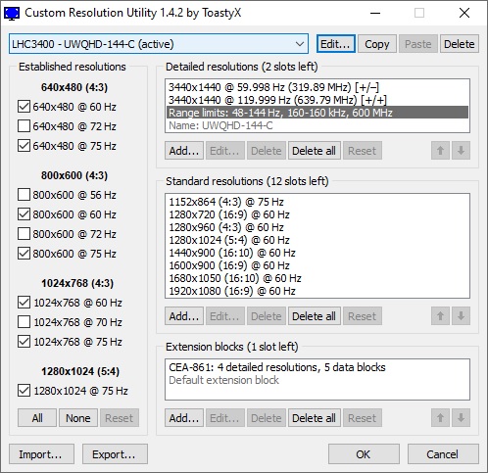Uncheck 640x480 @ 60 Hz checkbox
The height and width of the screenshot is (473, 488).
(24, 107)
